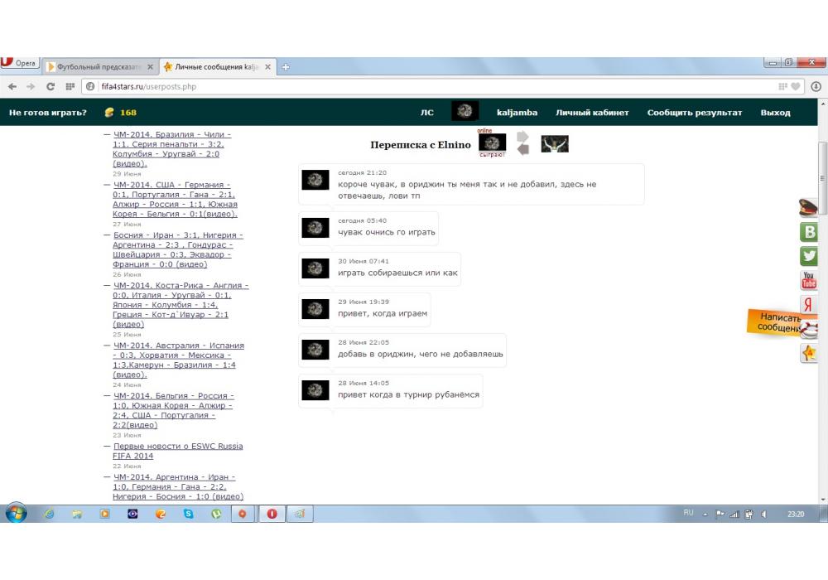The height and width of the screenshot is (580, 828).
Task: Open the Twitter sidebar icon
Action: click(x=809, y=257)
